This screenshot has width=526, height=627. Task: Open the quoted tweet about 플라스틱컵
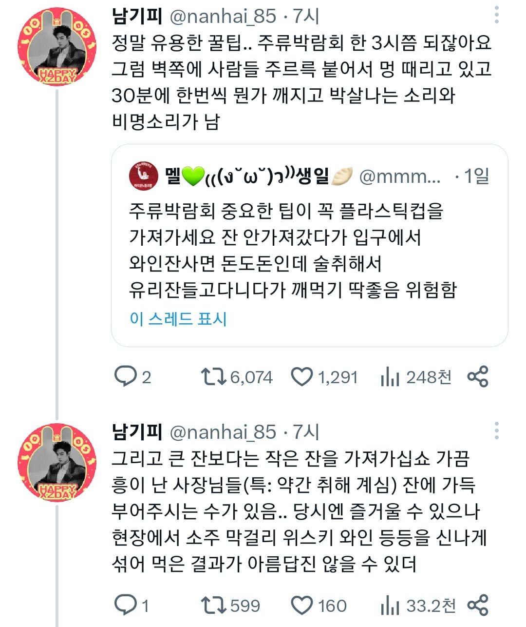point(292,251)
